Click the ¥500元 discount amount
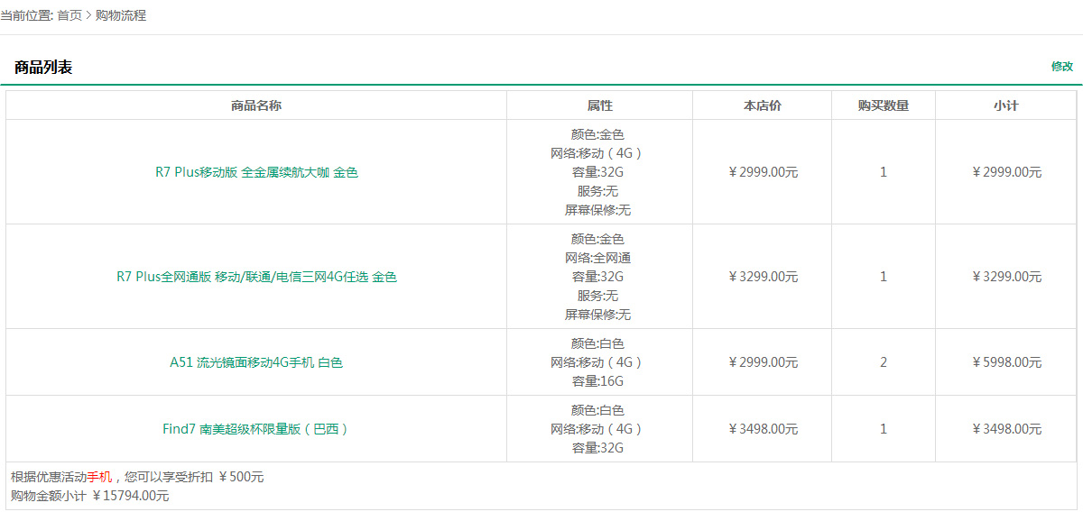This screenshot has width=1083, height=521. tap(241, 477)
